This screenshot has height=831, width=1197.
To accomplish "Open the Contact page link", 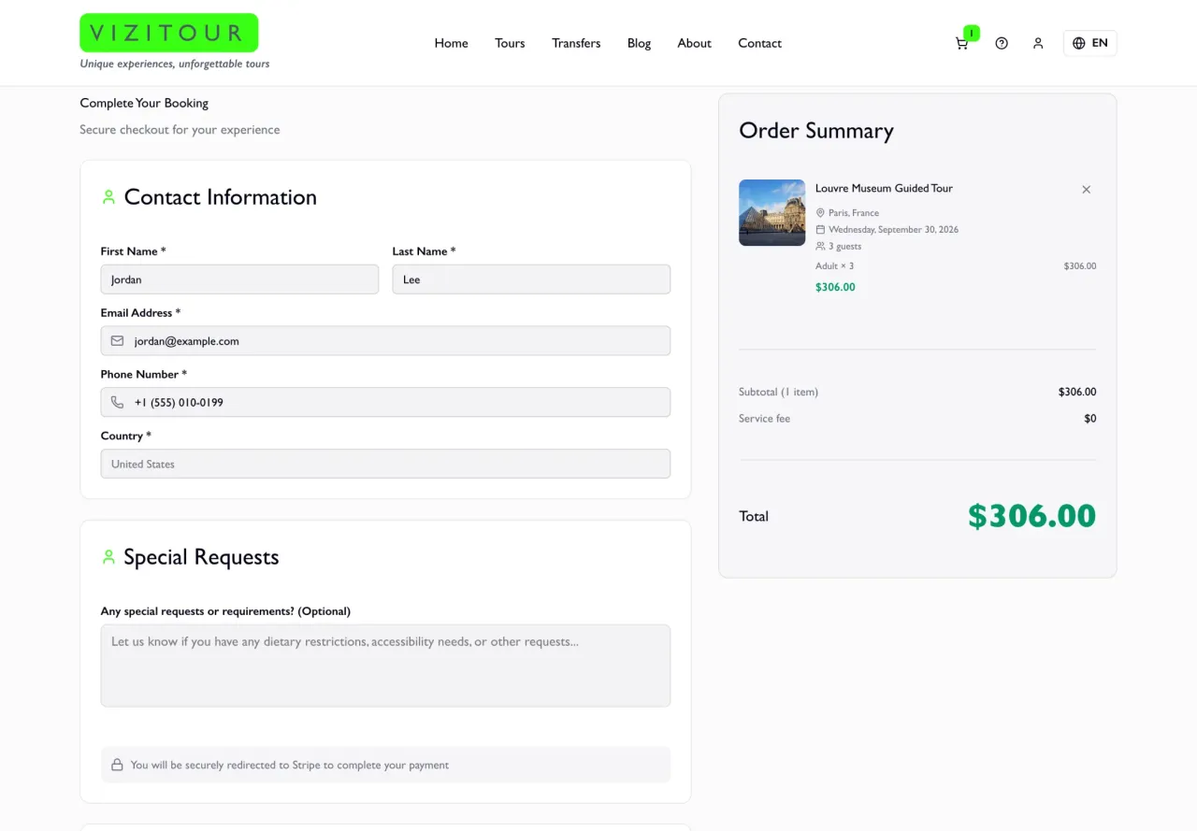I will pos(759,43).
